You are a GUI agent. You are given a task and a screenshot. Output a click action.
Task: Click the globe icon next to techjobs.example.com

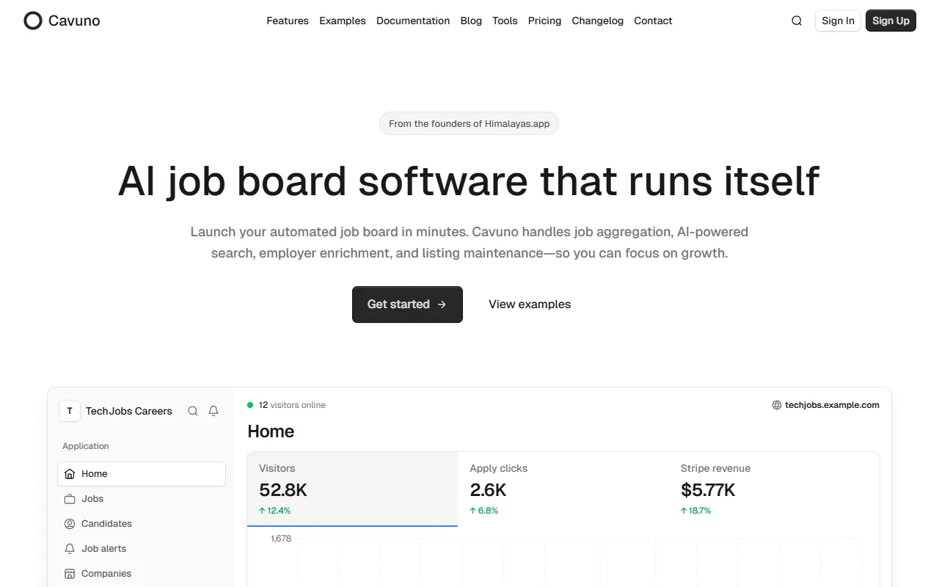(x=777, y=405)
